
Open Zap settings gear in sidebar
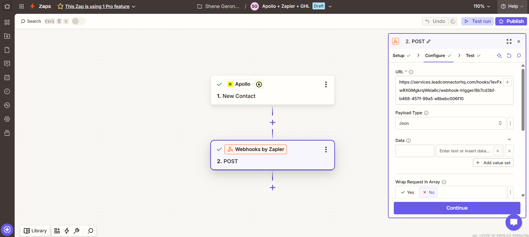pos(7,119)
